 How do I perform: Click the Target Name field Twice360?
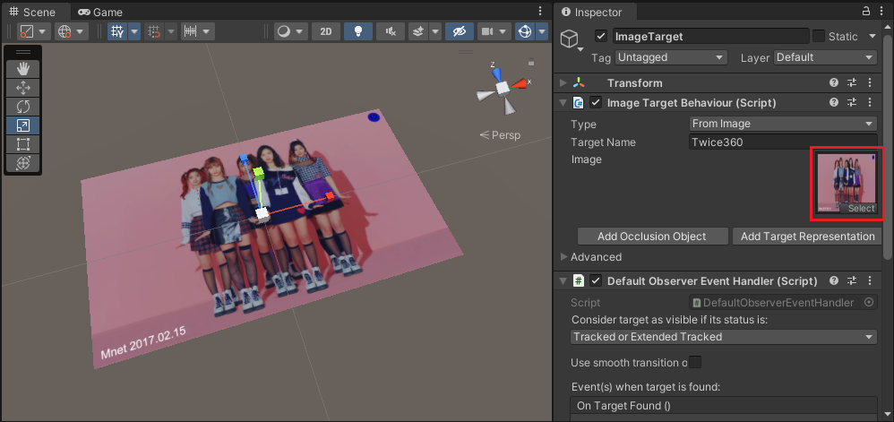tap(783, 142)
